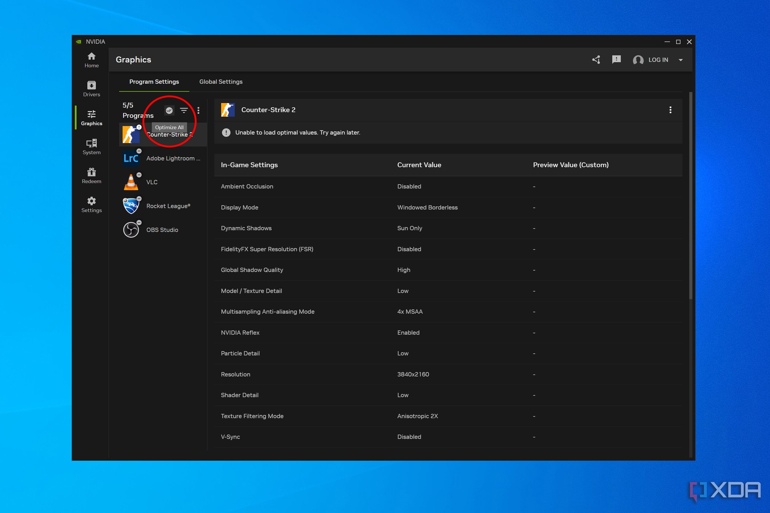This screenshot has width=770, height=513.
Task: Switch to the Global Settings tab
Action: pyautogui.click(x=221, y=82)
